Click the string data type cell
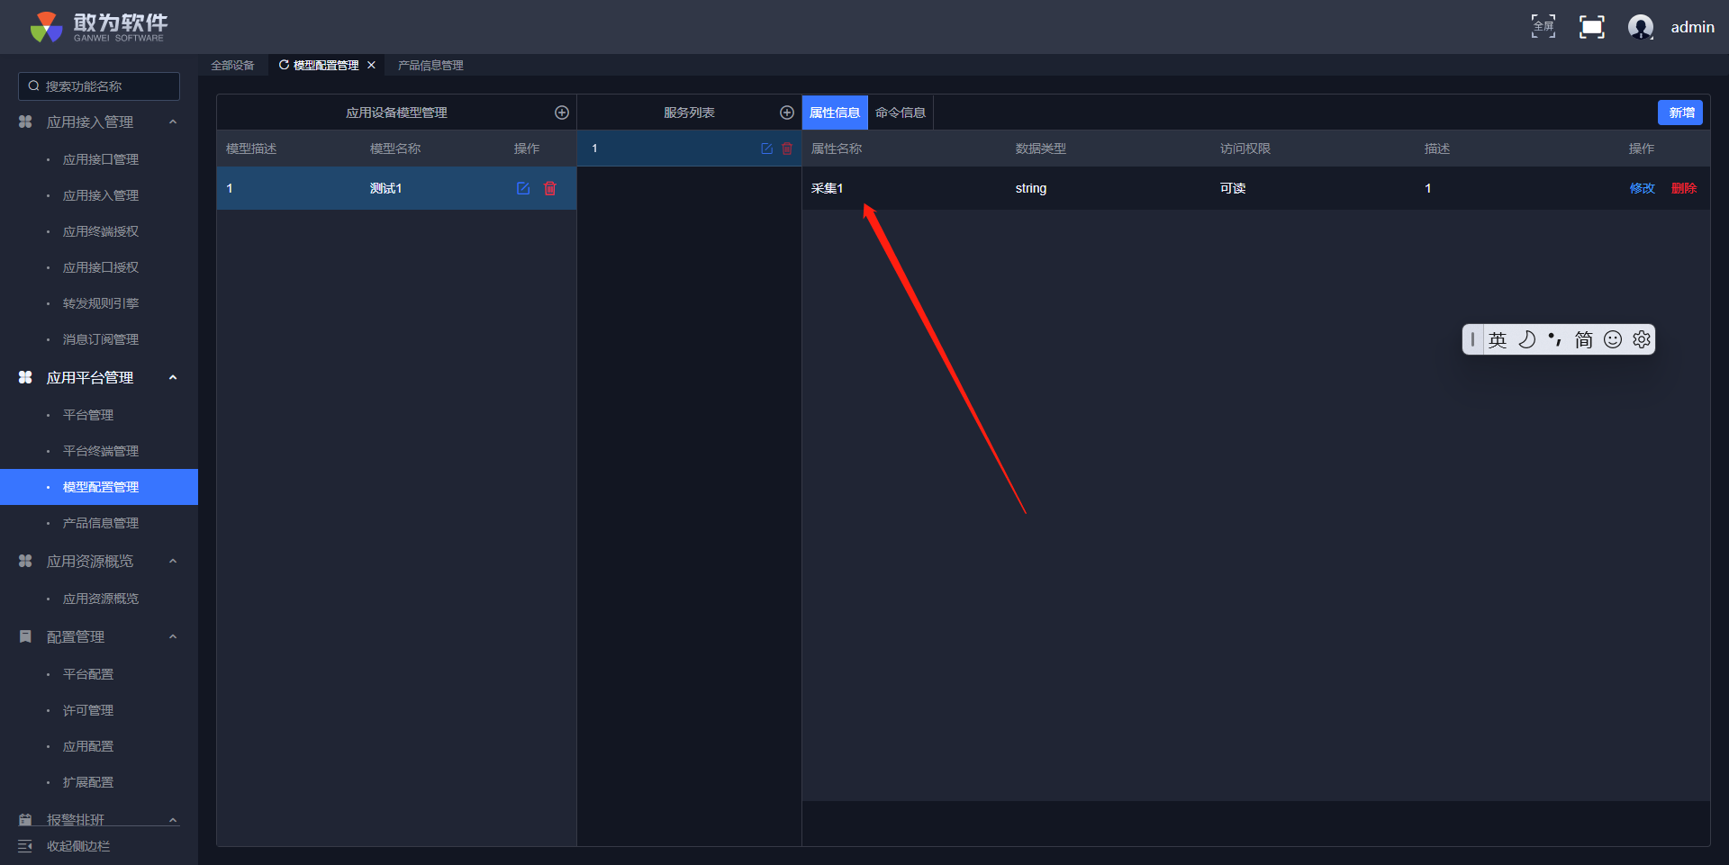Viewport: 1729px width, 865px height. point(1031,188)
